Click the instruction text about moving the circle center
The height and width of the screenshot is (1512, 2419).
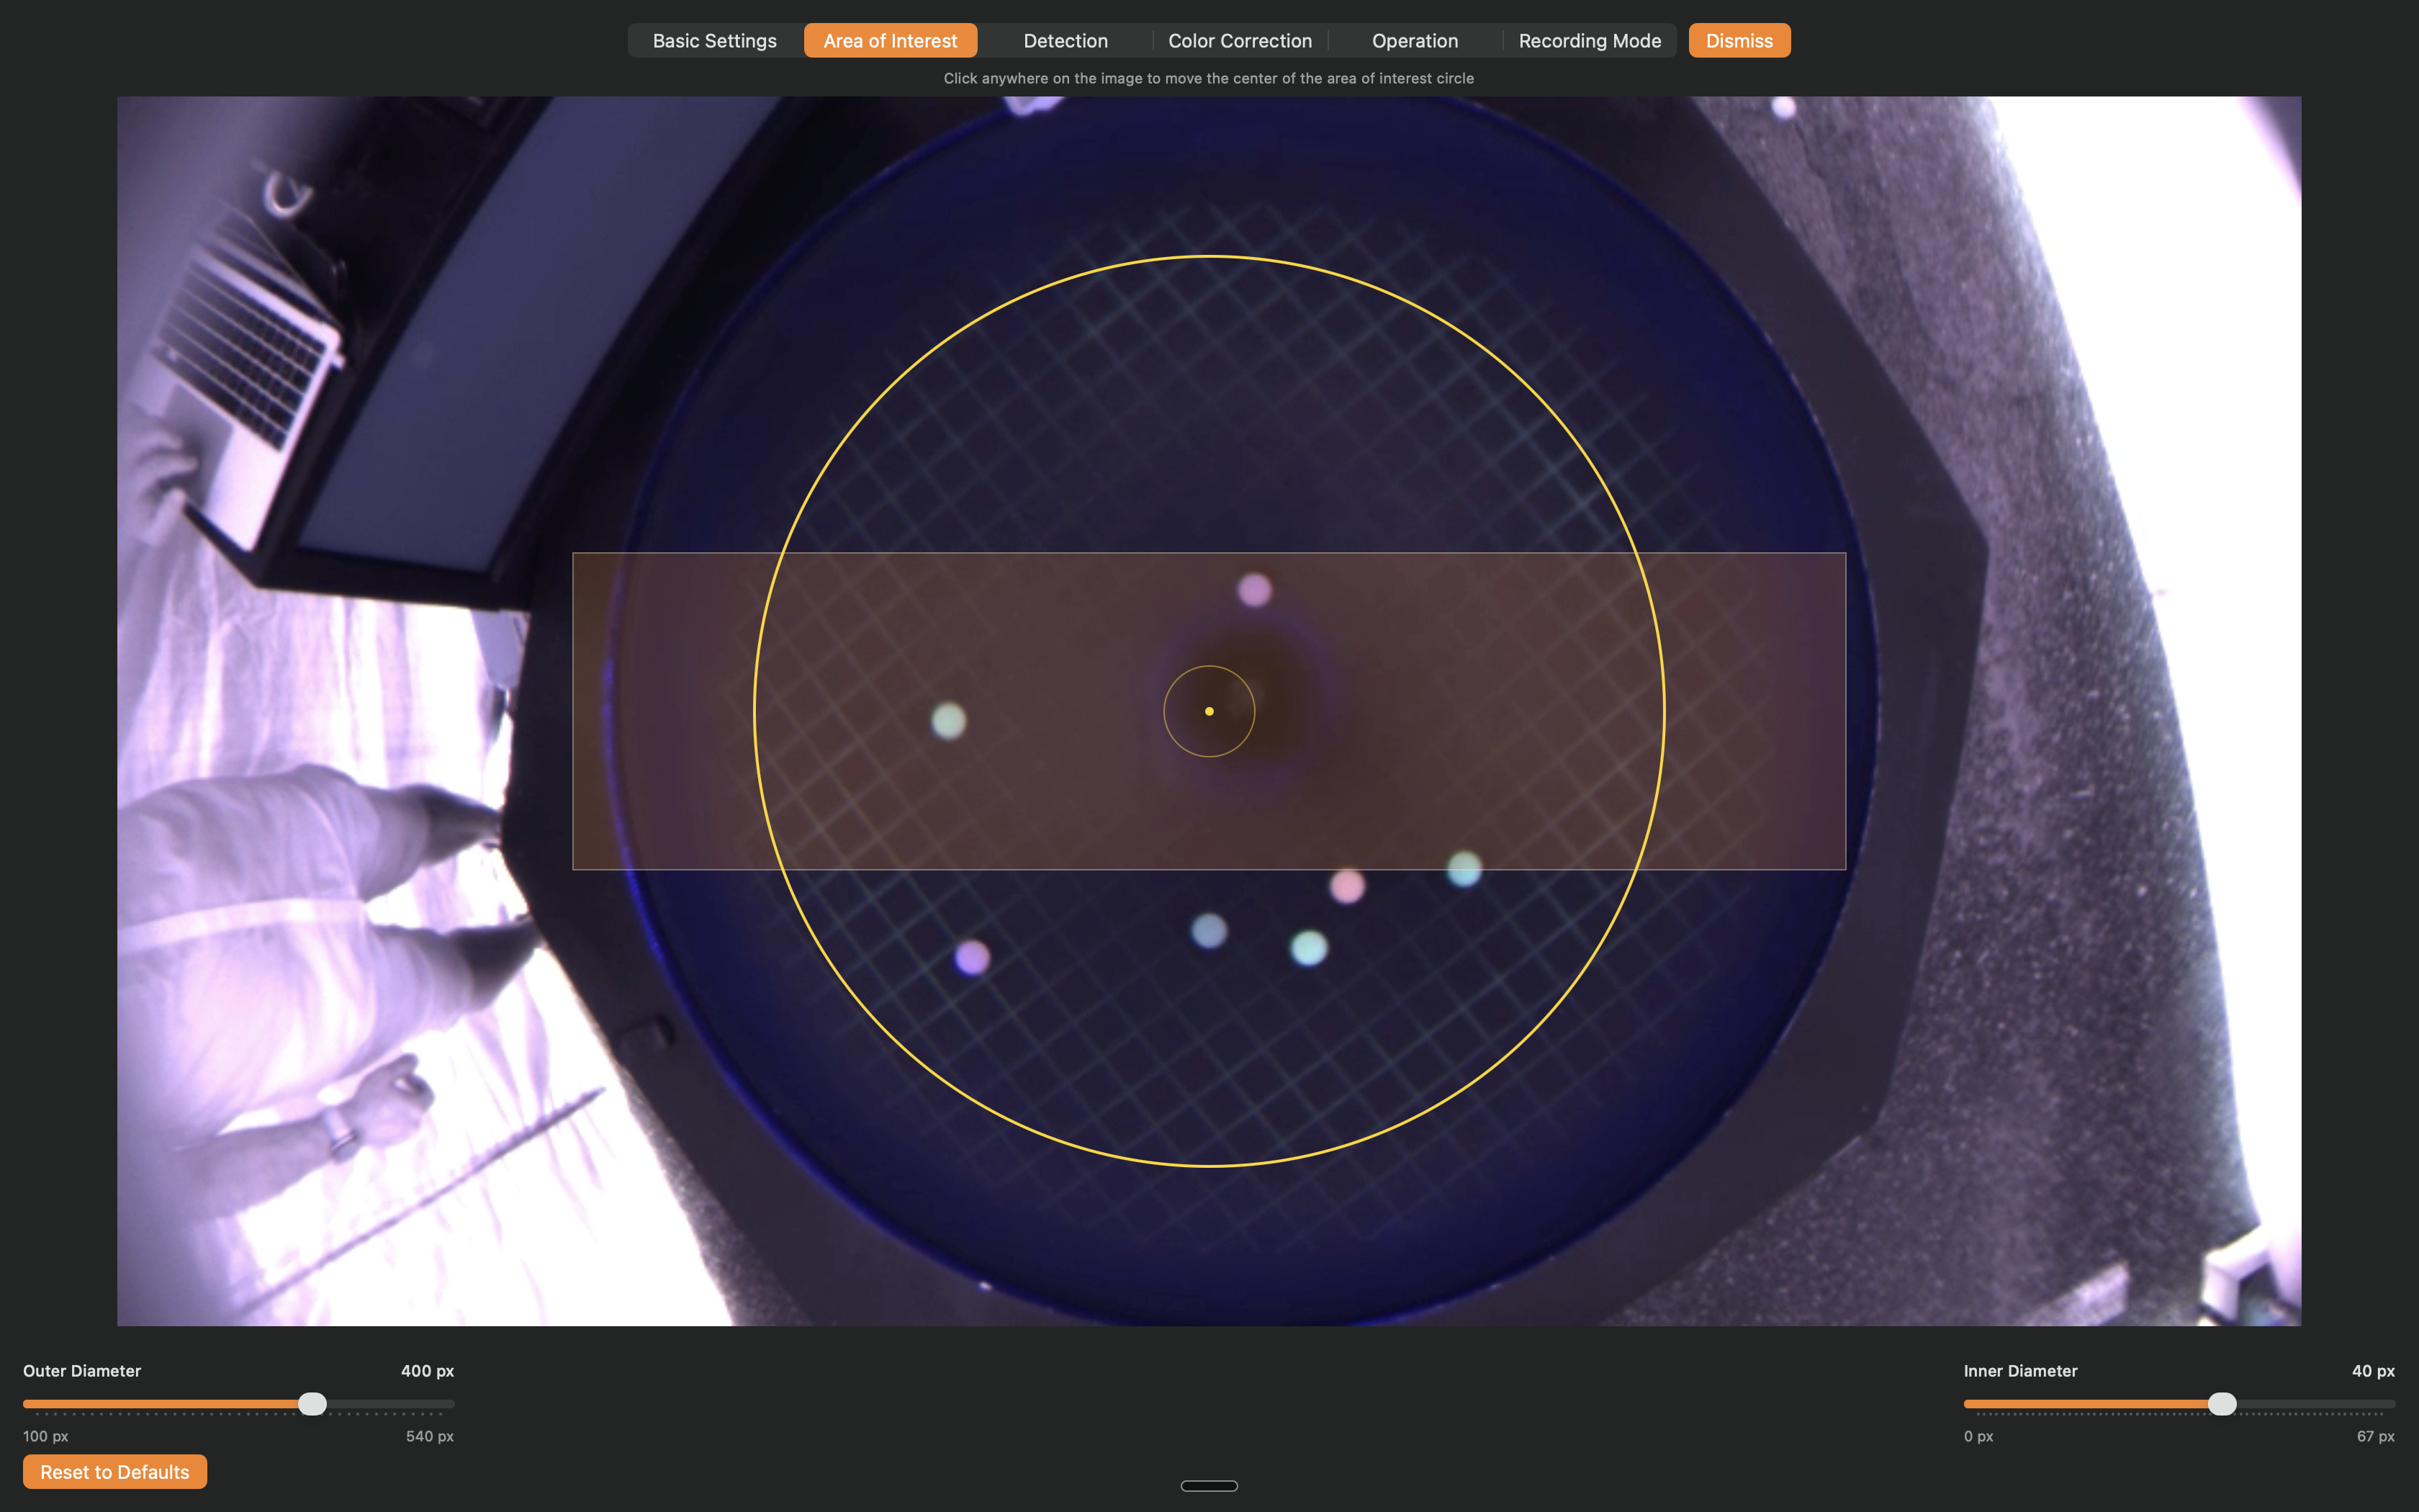point(1209,78)
